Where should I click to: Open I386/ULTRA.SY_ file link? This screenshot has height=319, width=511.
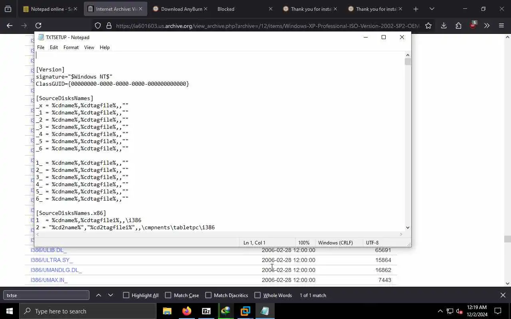coord(51,260)
